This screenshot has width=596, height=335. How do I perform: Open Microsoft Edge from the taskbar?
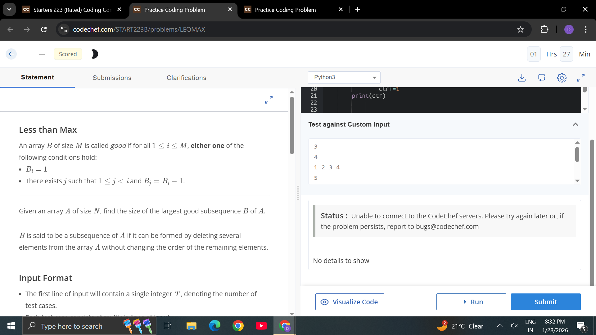pos(214,326)
